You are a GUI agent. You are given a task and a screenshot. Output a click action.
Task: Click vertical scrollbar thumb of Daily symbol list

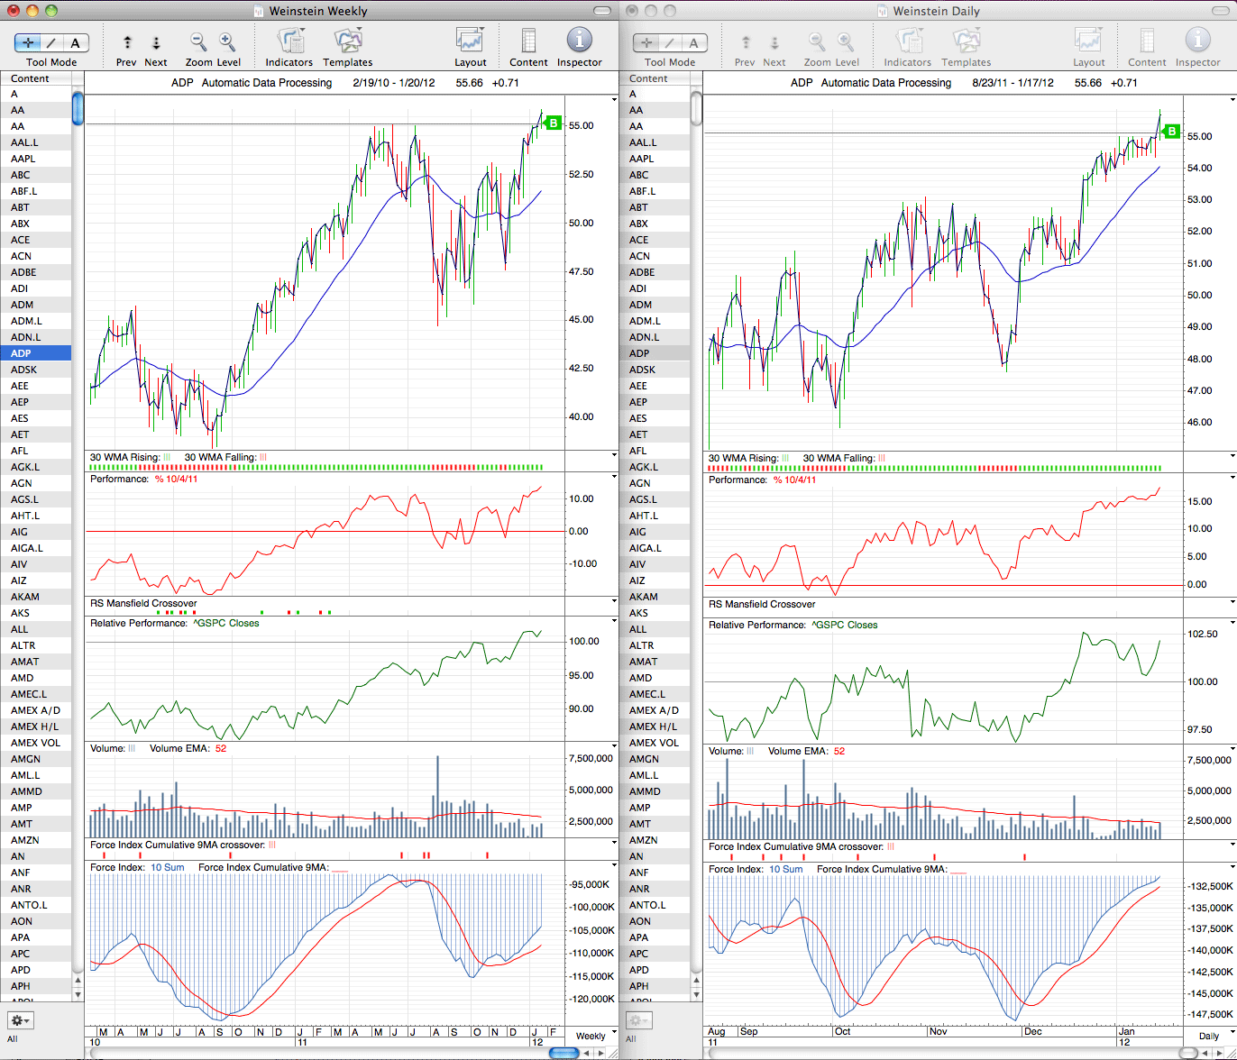(x=696, y=108)
